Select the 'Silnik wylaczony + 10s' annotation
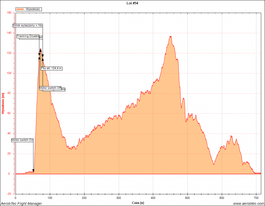The image size is (265, 206). click(27, 26)
